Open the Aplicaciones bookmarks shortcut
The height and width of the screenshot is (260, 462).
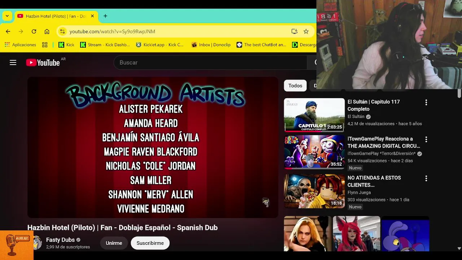(20, 45)
